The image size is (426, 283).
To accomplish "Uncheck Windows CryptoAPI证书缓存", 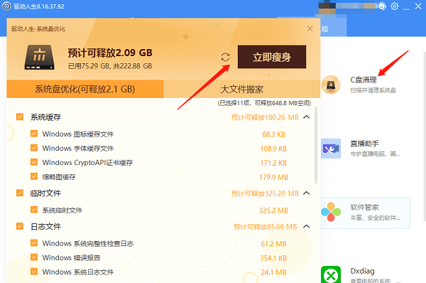I will (x=34, y=162).
